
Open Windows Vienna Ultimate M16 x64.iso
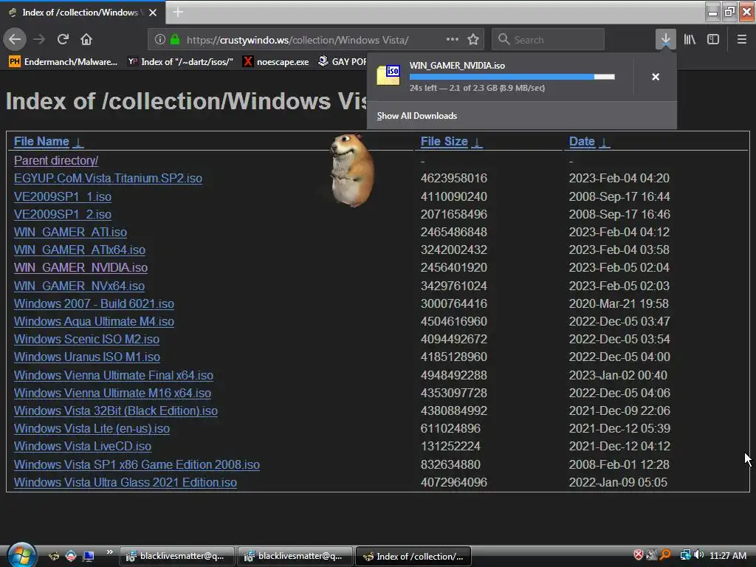112,393
